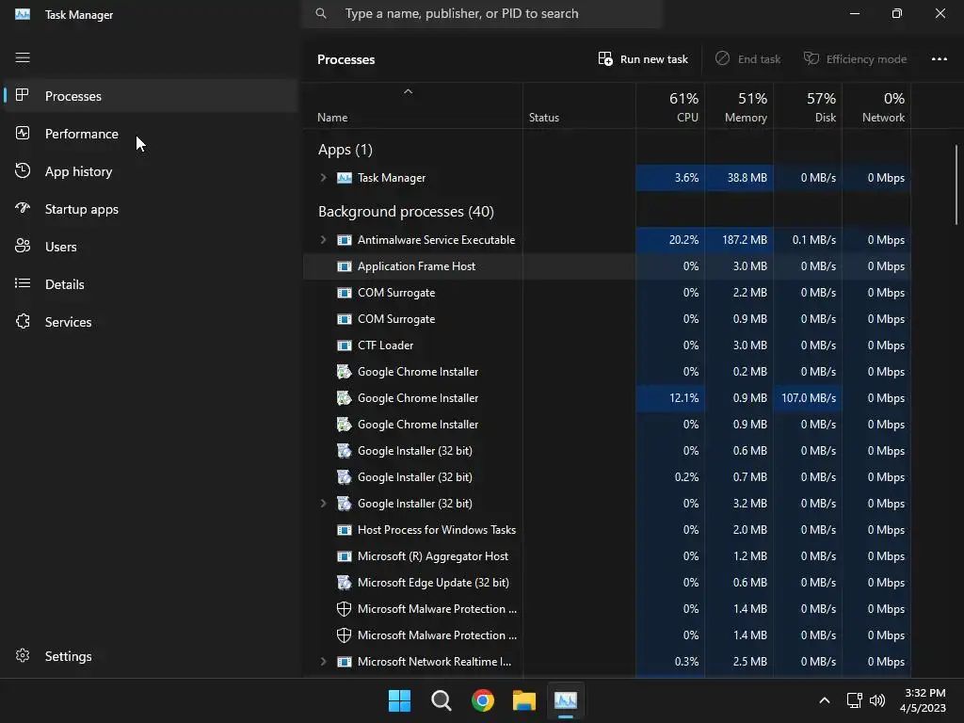Sort by the Disk column header

click(x=808, y=106)
